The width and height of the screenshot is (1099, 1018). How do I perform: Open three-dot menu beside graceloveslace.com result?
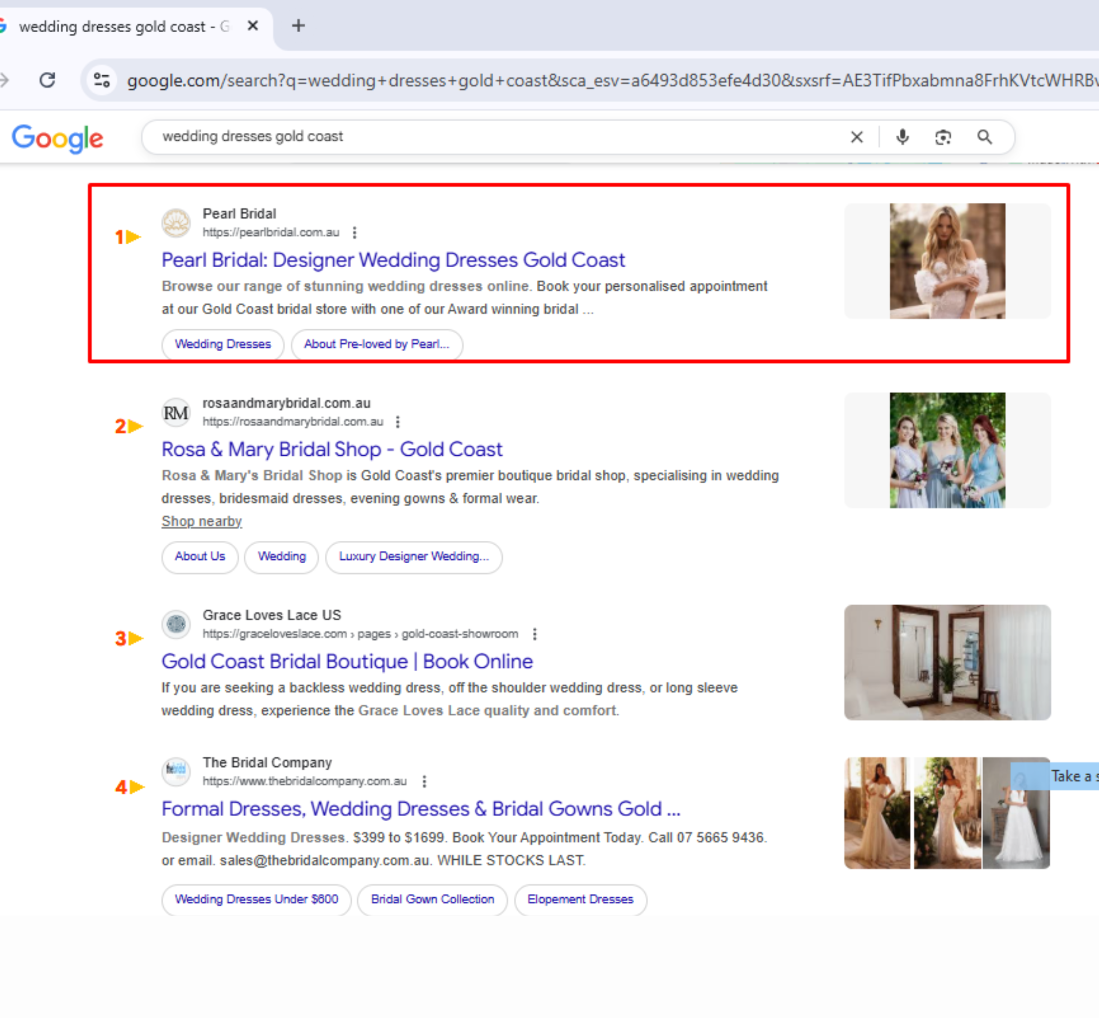click(534, 634)
